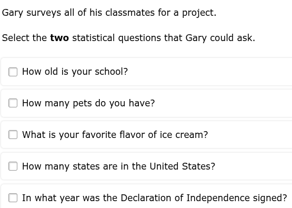Click empty space in the United States answer card
This screenshot has height=208, width=292.
(x=253, y=166)
